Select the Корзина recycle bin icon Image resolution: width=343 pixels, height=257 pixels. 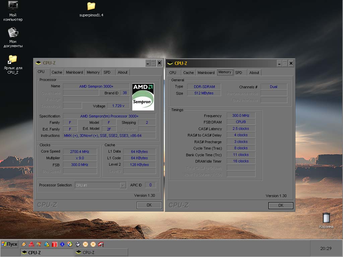326,220
